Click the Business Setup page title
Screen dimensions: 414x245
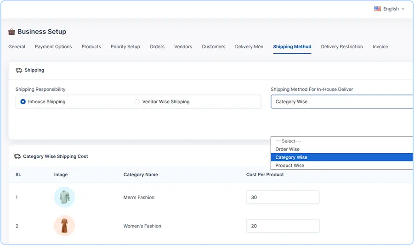pyautogui.click(x=42, y=32)
